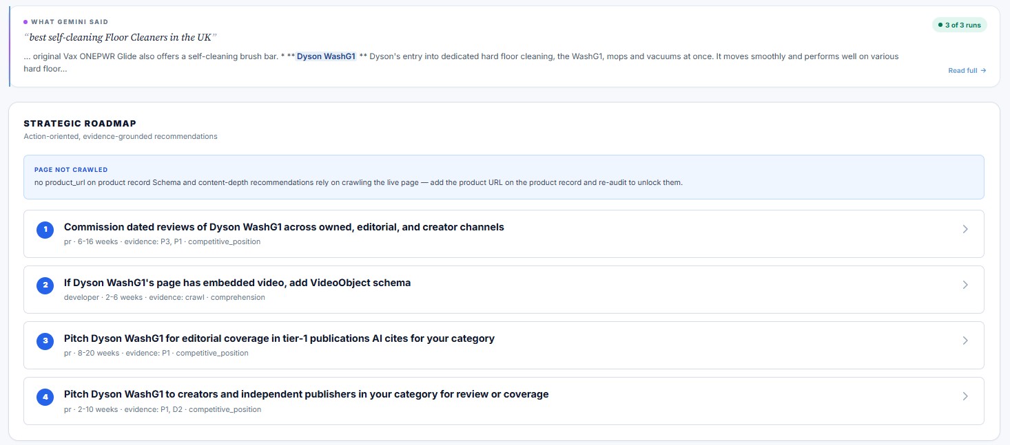Screen dimensions: 1010x445
Task: Click the 'pr · 8-20 weeks' metadata line
Action: (x=156, y=353)
